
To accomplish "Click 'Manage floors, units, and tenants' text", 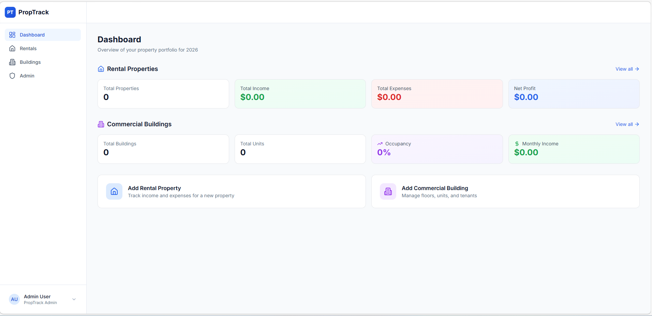I will 439,196.
